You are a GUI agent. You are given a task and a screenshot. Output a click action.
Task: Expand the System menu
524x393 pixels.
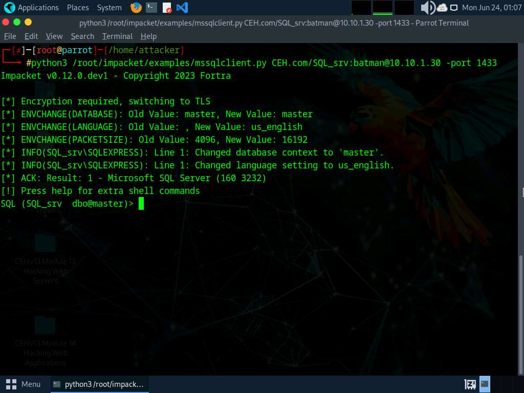click(x=109, y=8)
